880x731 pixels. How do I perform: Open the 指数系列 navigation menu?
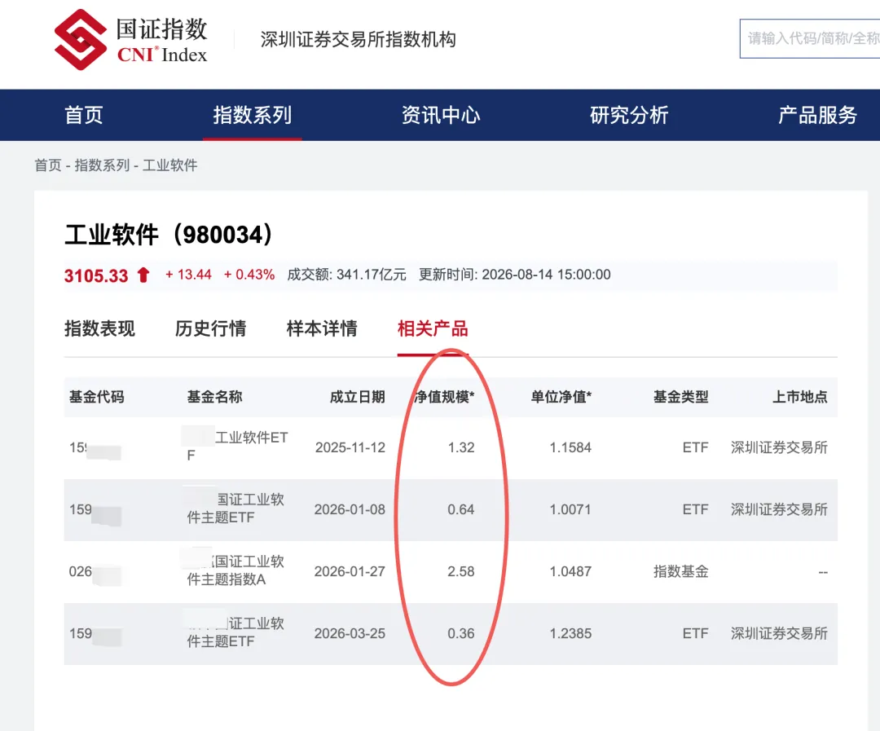click(x=252, y=115)
